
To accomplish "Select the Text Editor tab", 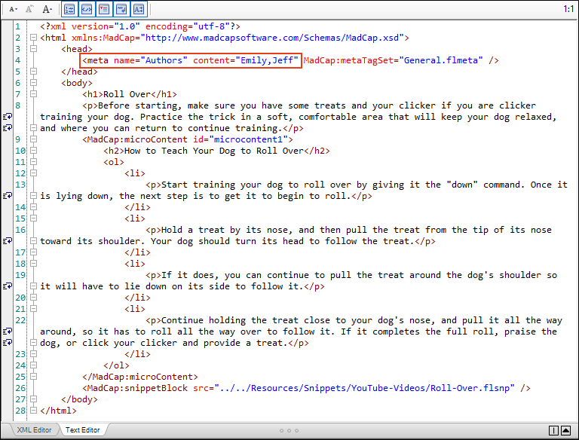I will click(x=82, y=430).
